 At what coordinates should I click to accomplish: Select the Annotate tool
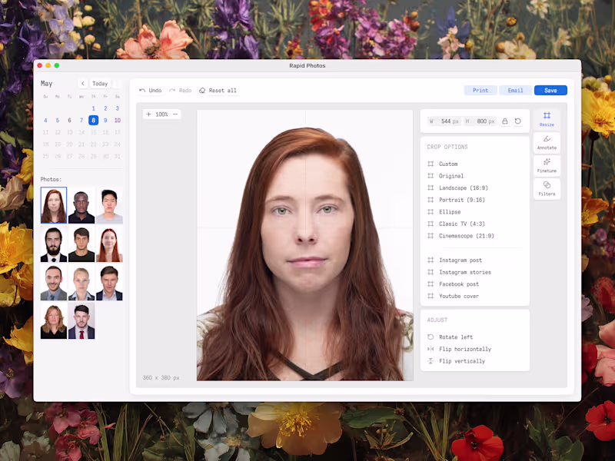[547, 143]
